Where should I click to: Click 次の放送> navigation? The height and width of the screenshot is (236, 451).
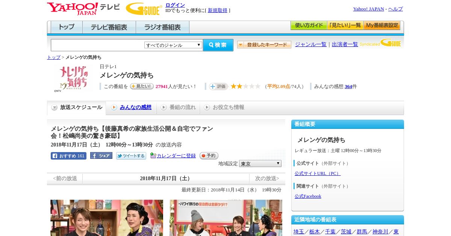267,178
